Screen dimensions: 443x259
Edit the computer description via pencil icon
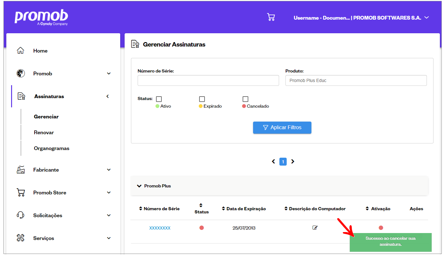pyautogui.click(x=315, y=227)
